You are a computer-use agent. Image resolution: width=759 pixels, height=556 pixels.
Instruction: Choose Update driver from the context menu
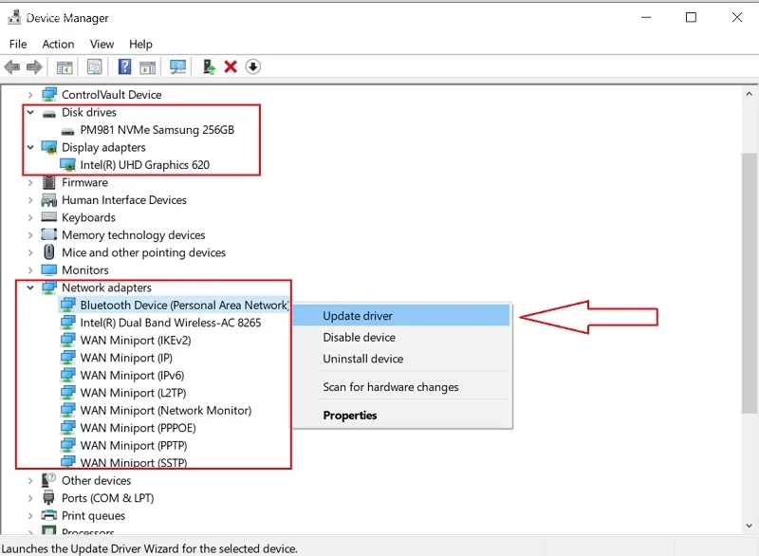pos(358,316)
